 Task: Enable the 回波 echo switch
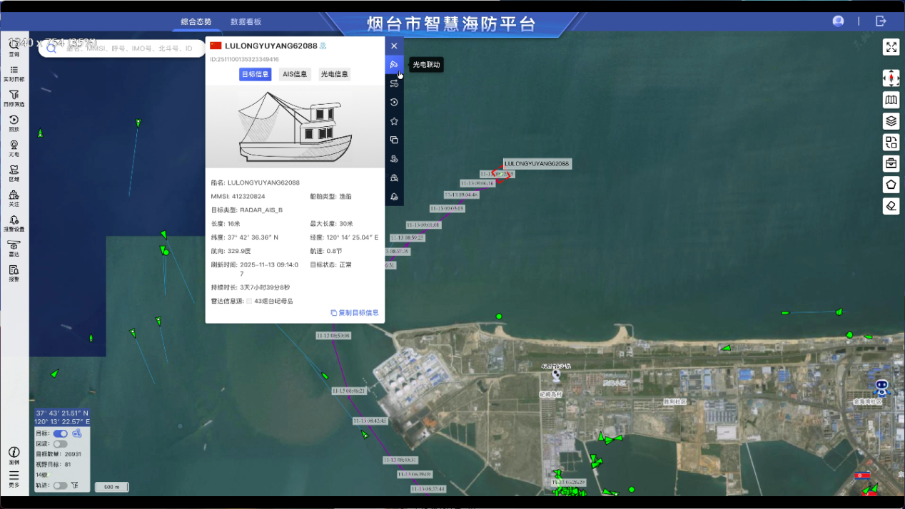click(x=61, y=444)
